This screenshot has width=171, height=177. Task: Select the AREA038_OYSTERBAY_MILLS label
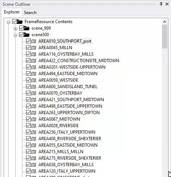click(66, 165)
